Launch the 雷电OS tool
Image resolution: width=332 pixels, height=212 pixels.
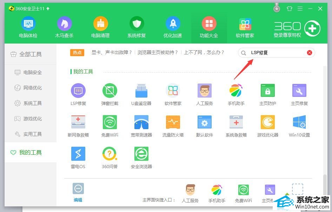pos(78,158)
